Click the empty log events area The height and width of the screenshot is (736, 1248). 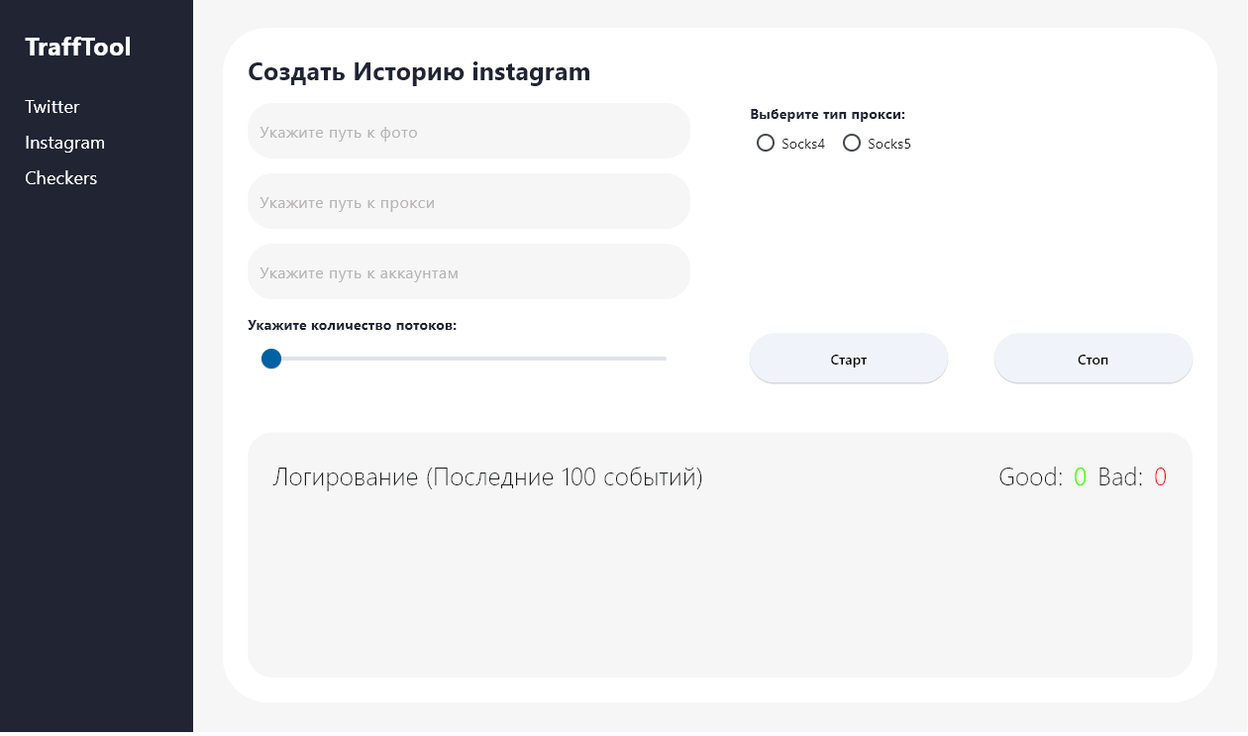[719, 584]
